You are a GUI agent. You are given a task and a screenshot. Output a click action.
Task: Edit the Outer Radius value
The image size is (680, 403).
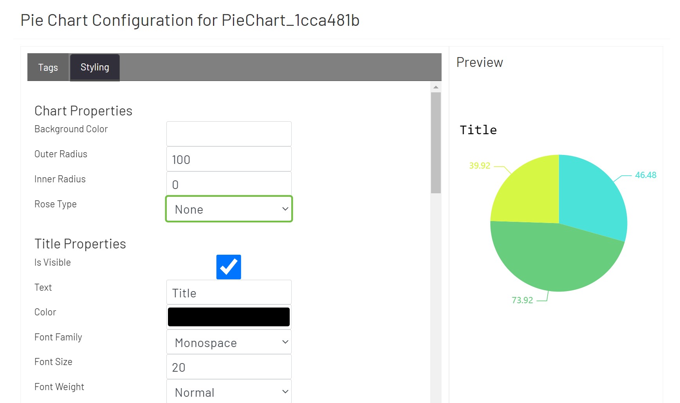tap(229, 159)
